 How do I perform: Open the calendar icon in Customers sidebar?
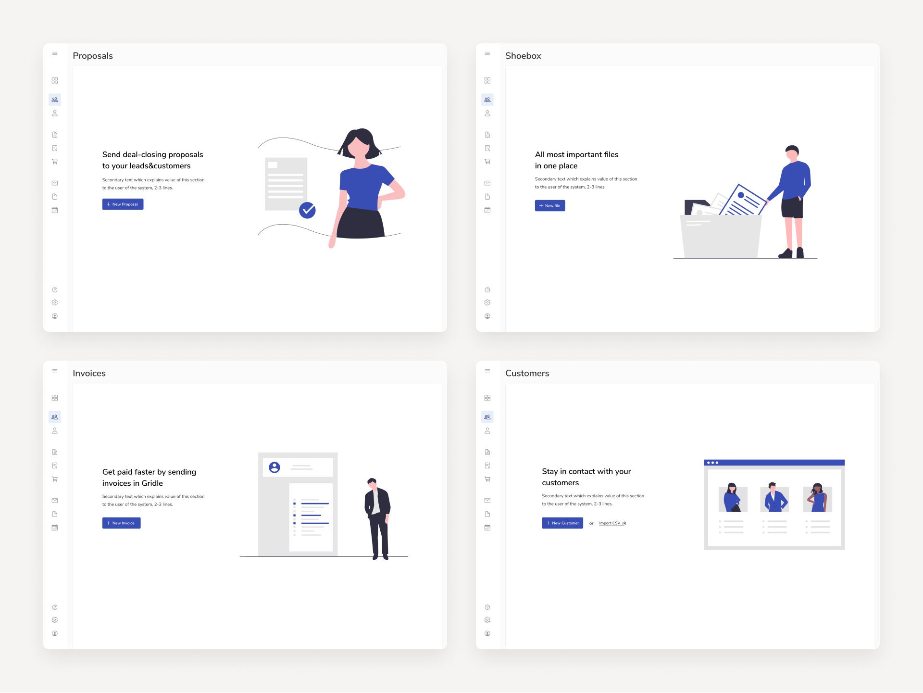tap(487, 528)
